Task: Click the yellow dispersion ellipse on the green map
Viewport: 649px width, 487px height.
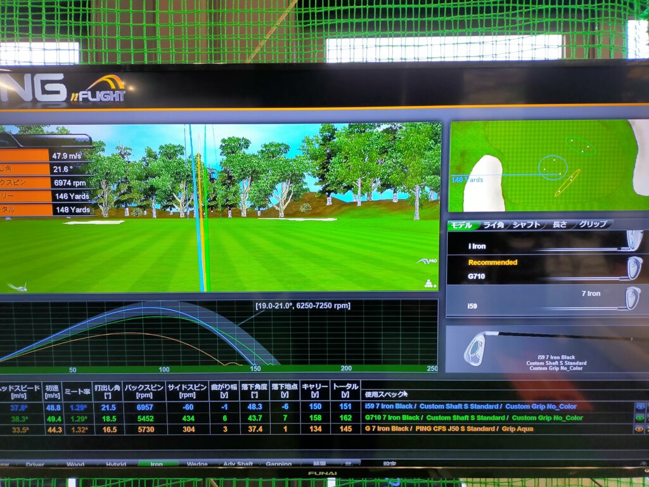Action: pos(567,182)
